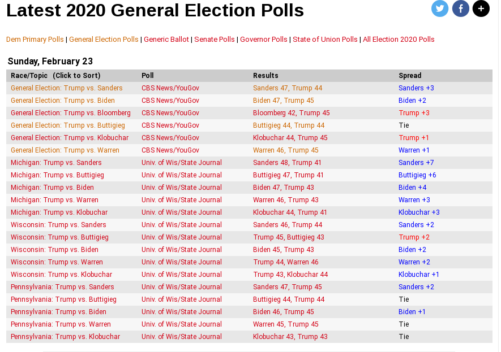This screenshot has height=352, width=501.
Task: Open Wisconsin: Trump vs. Warren race
Action: pyautogui.click(x=57, y=262)
